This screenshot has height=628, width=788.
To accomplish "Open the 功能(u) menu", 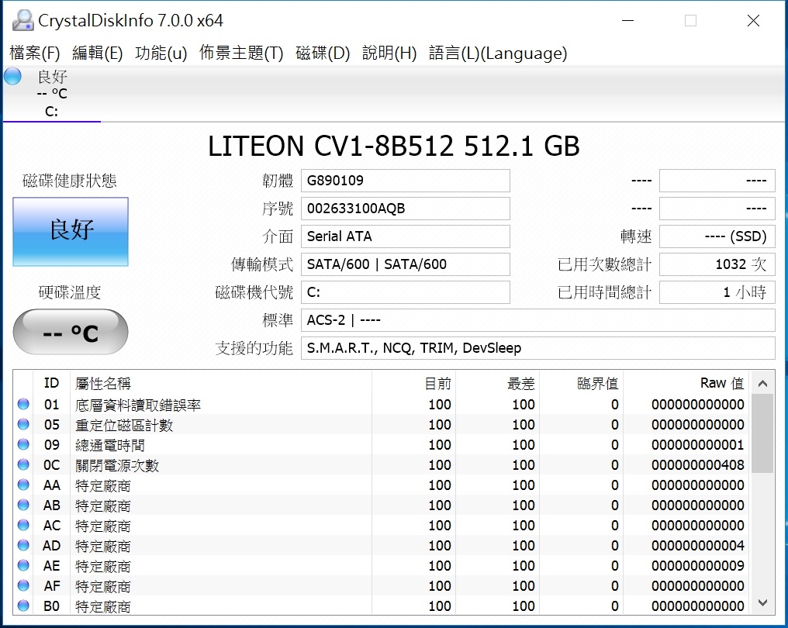I will tap(161, 53).
